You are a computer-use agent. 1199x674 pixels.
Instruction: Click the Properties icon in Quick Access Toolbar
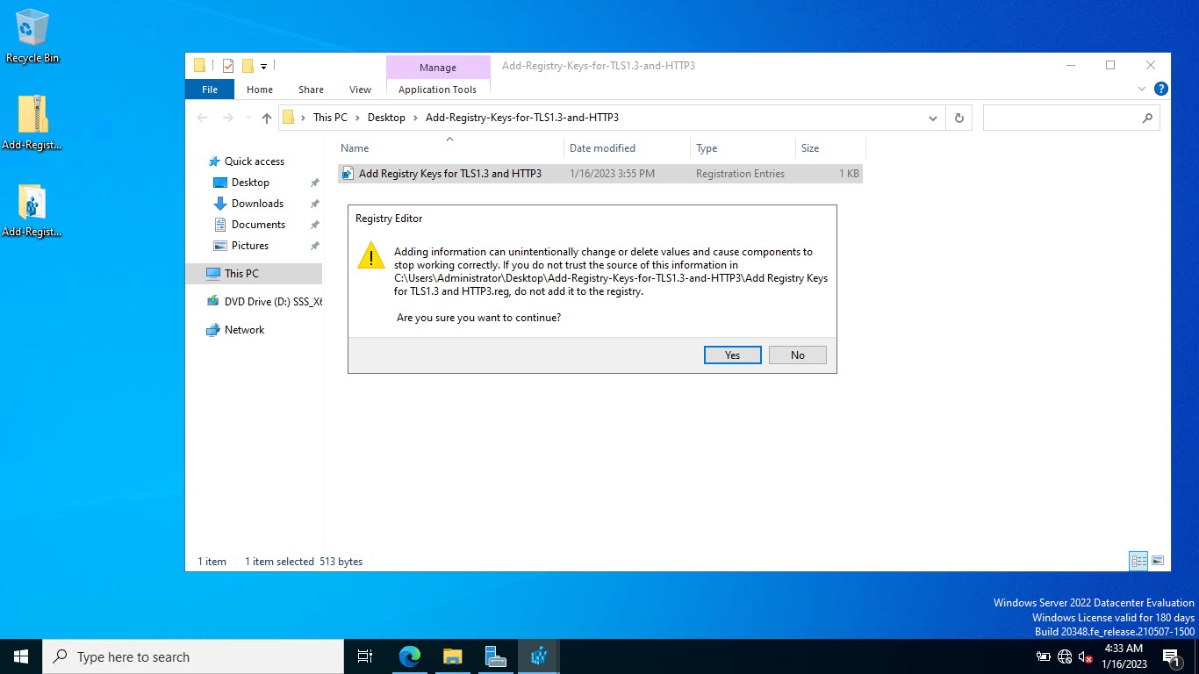228,66
